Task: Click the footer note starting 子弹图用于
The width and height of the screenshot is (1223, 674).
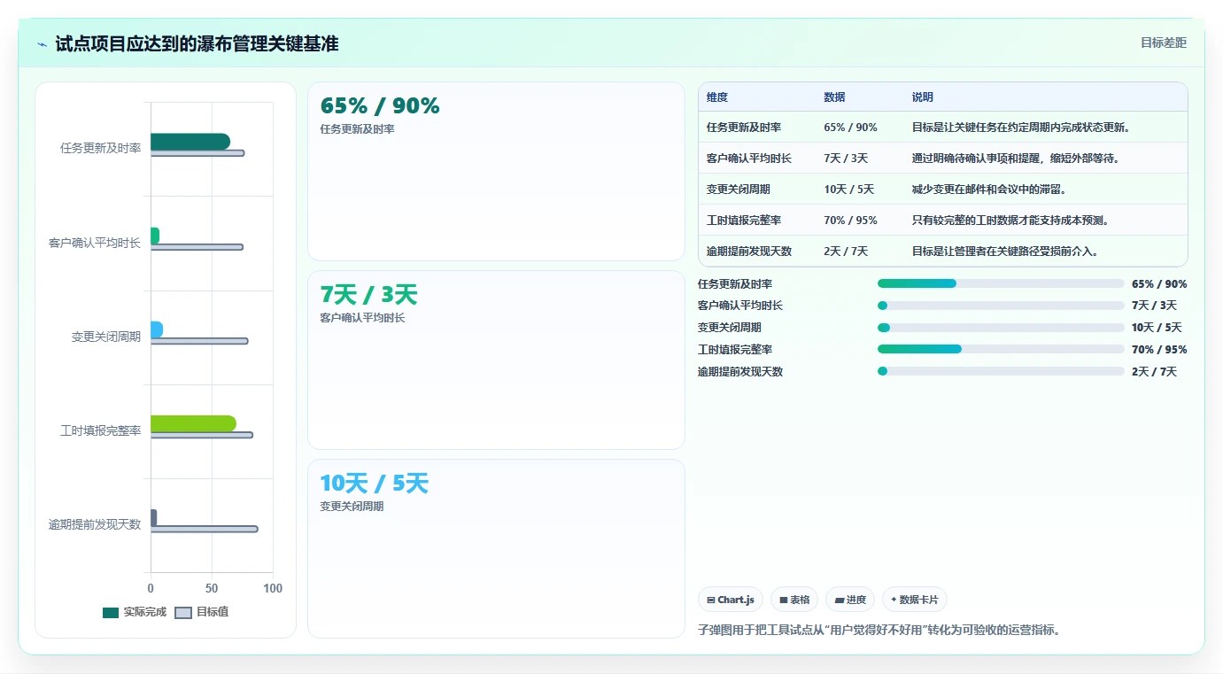Action: coord(879,630)
